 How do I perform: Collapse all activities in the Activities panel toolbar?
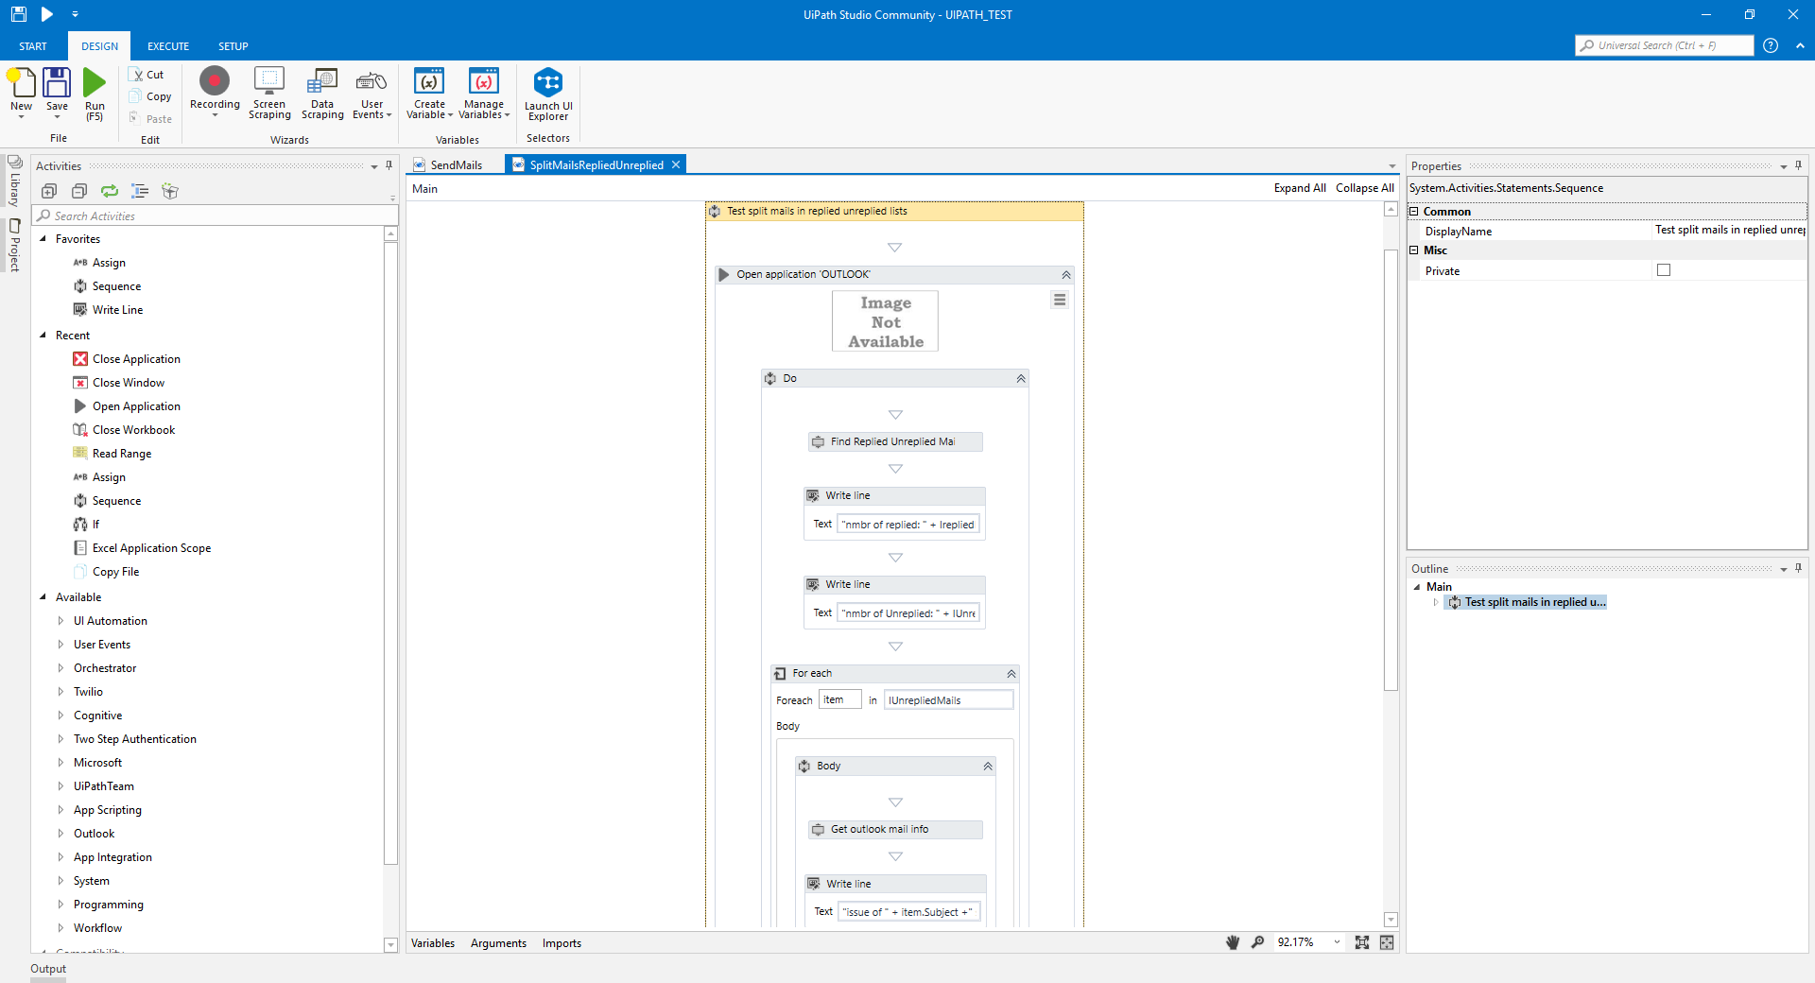(x=79, y=191)
